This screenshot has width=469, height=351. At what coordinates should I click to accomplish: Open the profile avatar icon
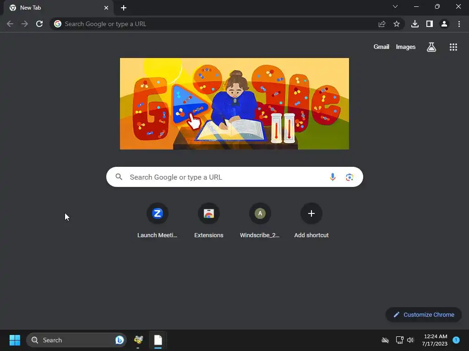click(x=444, y=24)
